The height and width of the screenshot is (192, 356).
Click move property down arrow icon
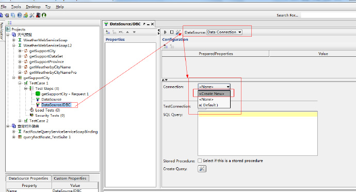tap(134, 33)
